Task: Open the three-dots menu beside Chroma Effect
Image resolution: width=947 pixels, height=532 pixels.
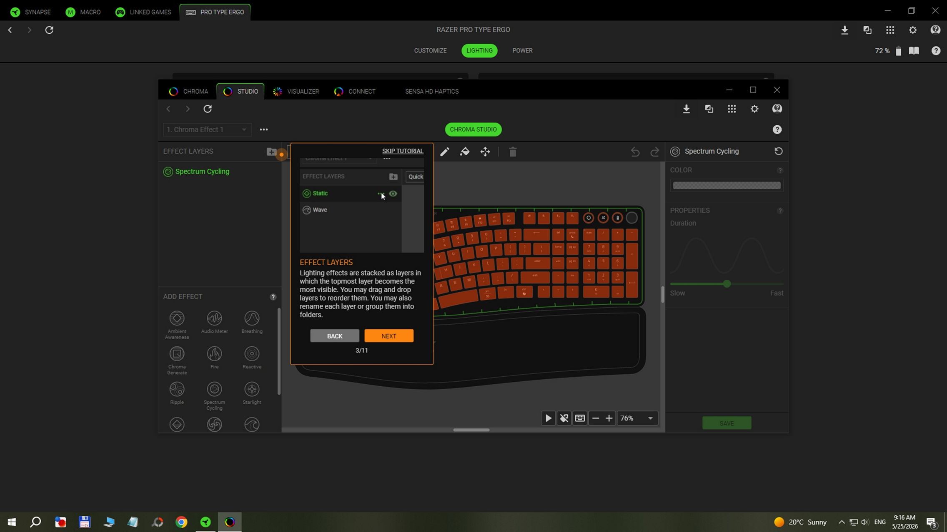Action: click(264, 129)
